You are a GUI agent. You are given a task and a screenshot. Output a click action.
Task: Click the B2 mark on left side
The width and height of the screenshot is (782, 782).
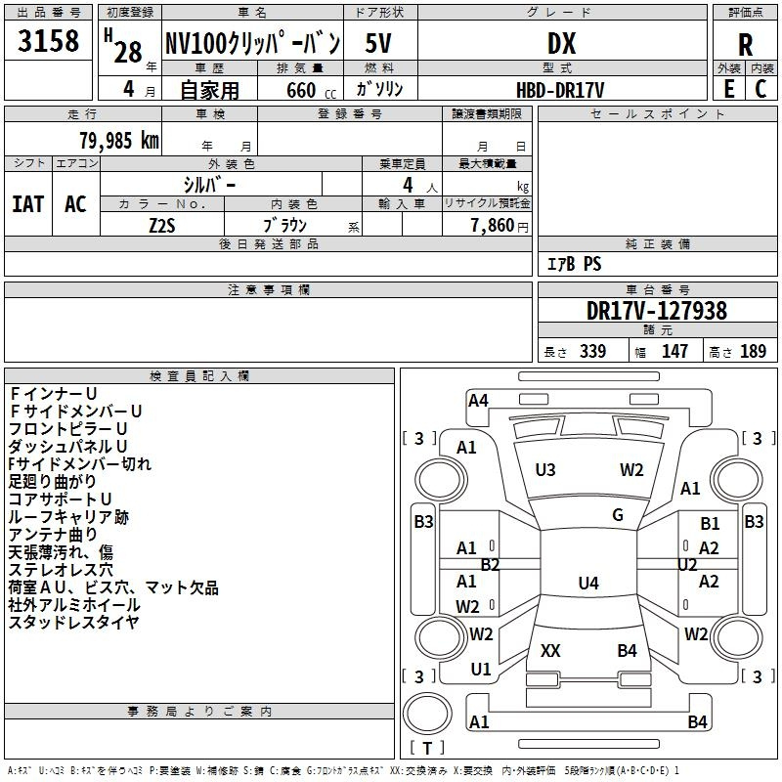[490, 565]
